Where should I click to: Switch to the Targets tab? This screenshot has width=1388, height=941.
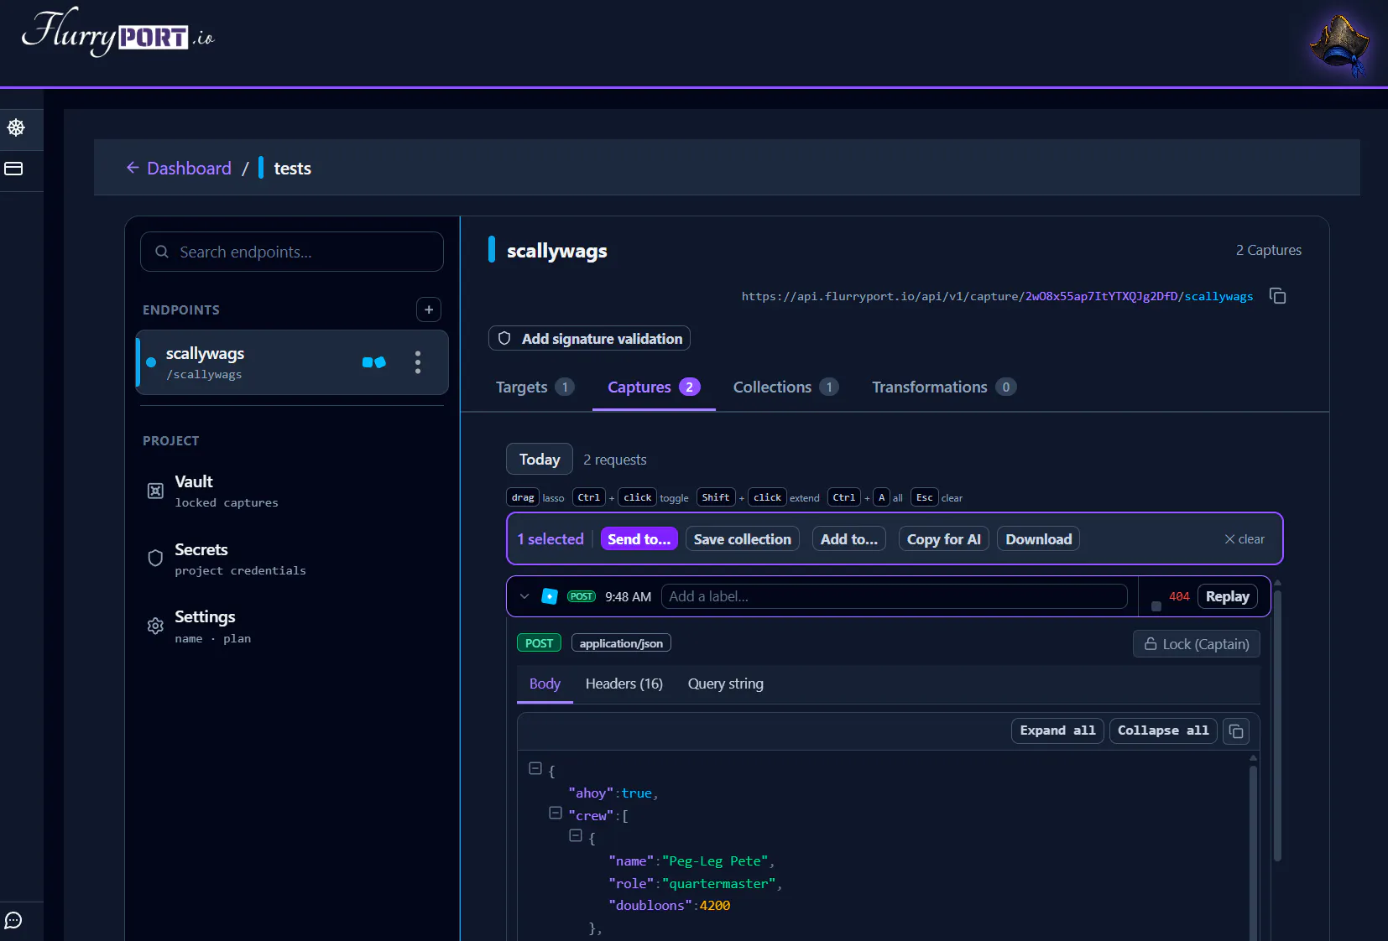click(535, 387)
